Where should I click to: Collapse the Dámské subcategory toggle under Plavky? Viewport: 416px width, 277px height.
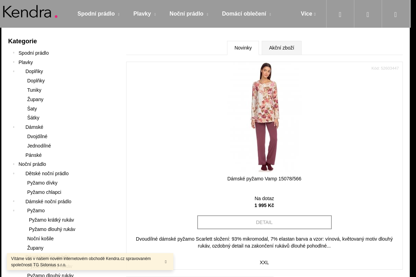click(14, 127)
